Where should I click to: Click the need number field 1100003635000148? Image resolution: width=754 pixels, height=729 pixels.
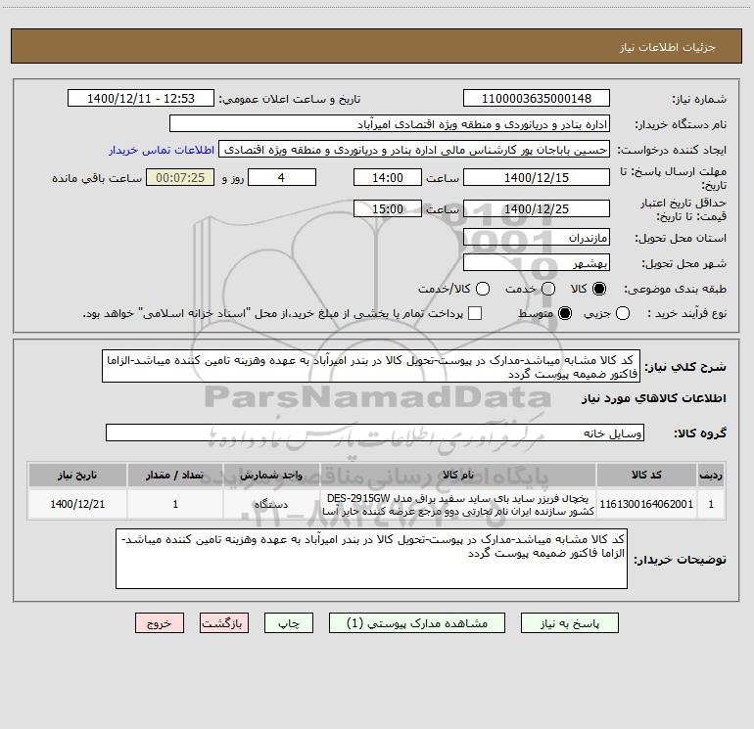coord(537,99)
